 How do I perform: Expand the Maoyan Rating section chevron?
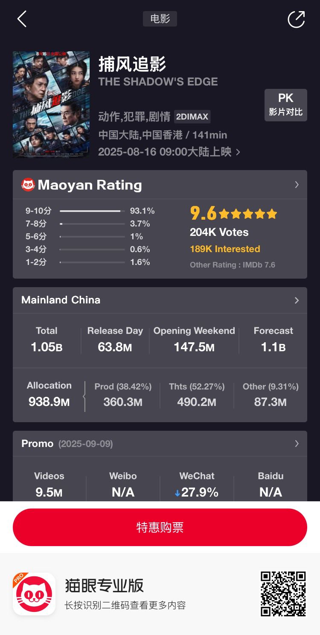click(297, 185)
